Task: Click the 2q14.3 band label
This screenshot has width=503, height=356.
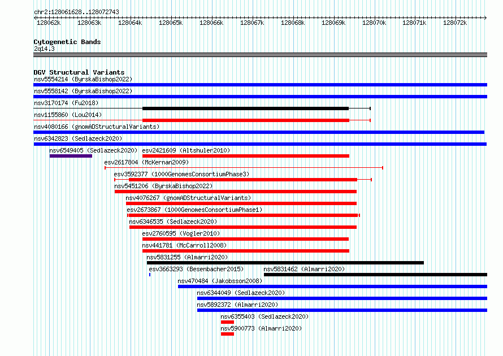Action: [x=44, y=49]
